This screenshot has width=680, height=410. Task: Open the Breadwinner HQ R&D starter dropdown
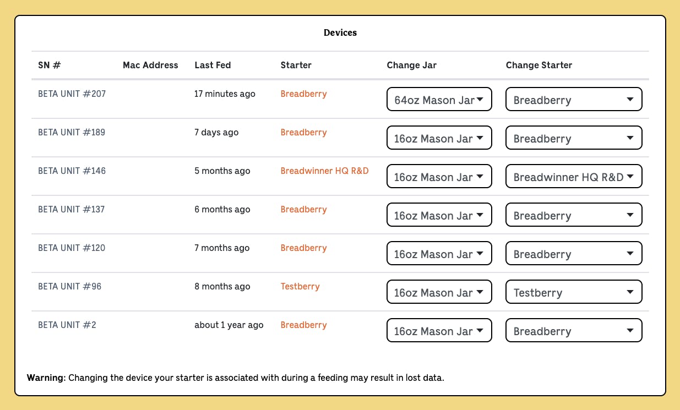click(574, 177)
